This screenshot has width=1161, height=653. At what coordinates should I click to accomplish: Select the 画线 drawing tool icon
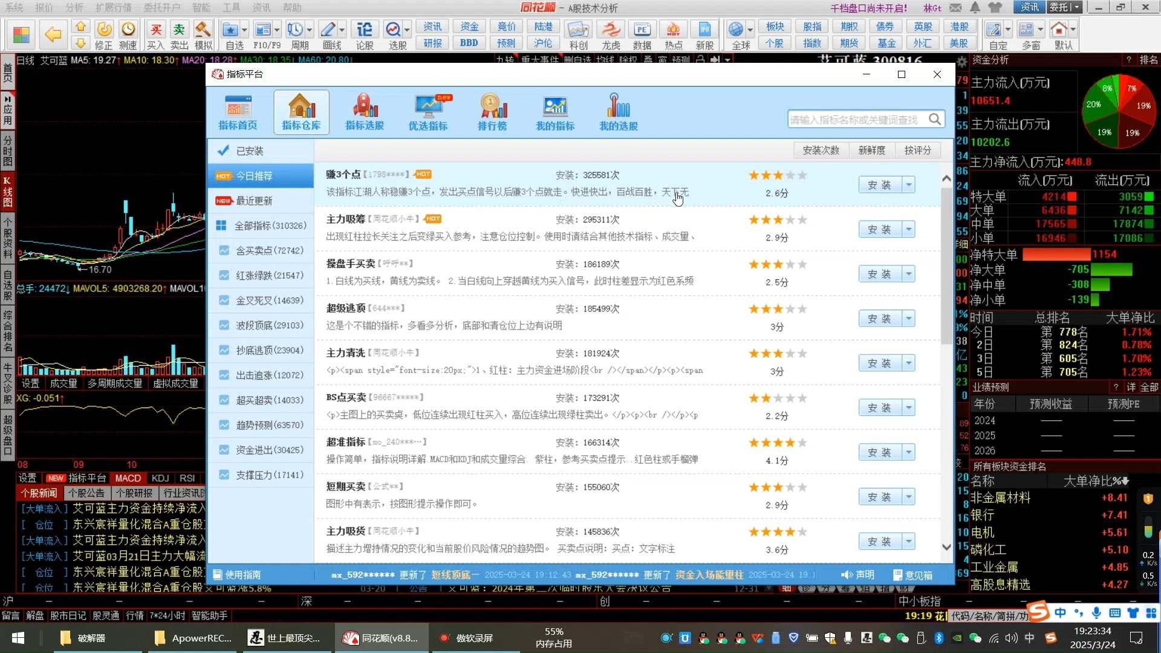click(x=328, y=28)
